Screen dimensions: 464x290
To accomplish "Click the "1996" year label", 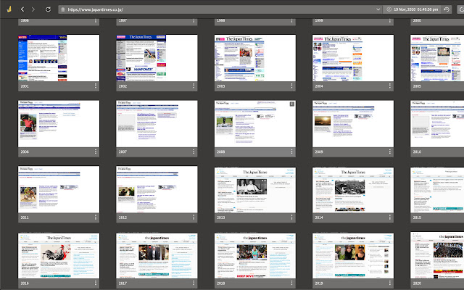I will coord(25,20).
